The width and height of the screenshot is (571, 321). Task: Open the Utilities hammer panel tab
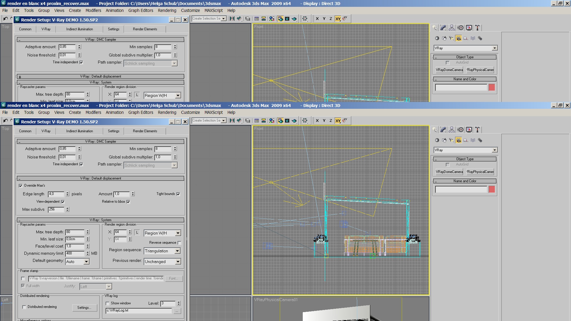click(477, 130)
